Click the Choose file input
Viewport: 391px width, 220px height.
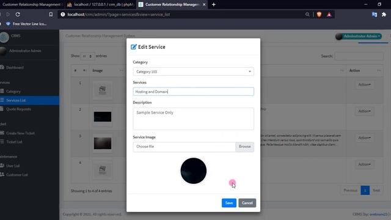tap(185, 147)
